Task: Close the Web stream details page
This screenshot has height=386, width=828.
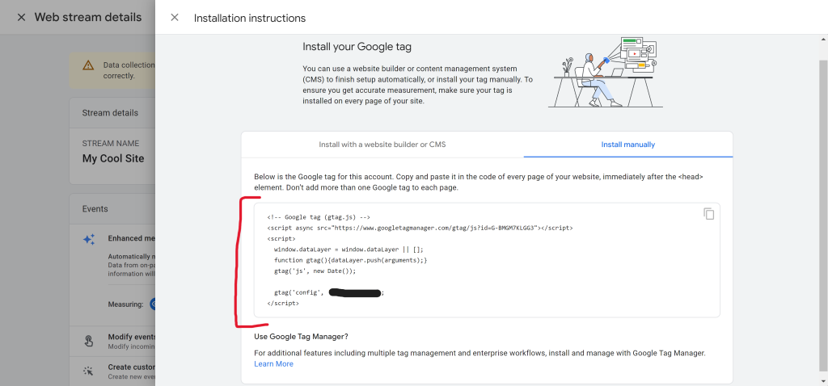Action: pos(21,18)
